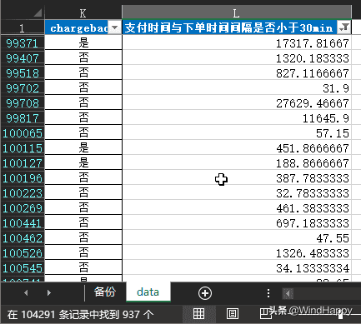Select row 1 header
The height and width of the screenshot is (324, 361).
pos(23,27)
